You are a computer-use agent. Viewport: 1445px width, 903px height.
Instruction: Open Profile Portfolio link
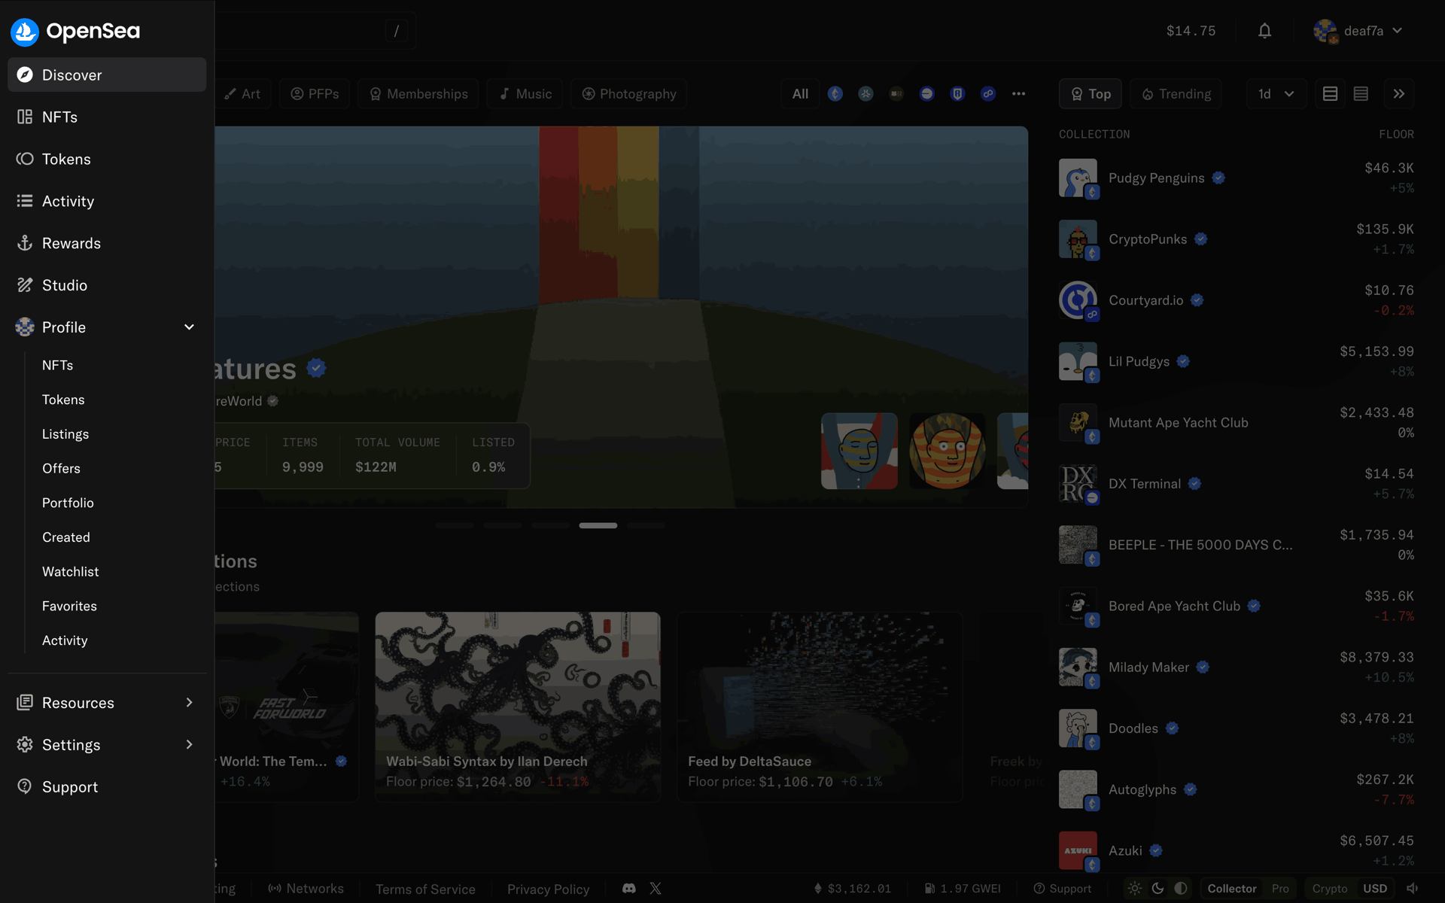[68, 503]
